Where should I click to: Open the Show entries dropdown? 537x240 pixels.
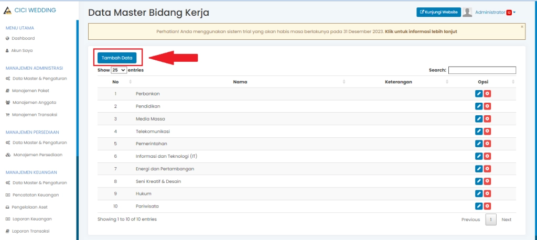(119, 70)
